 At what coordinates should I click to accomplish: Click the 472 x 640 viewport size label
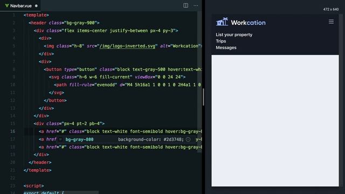tap(331, 9)
